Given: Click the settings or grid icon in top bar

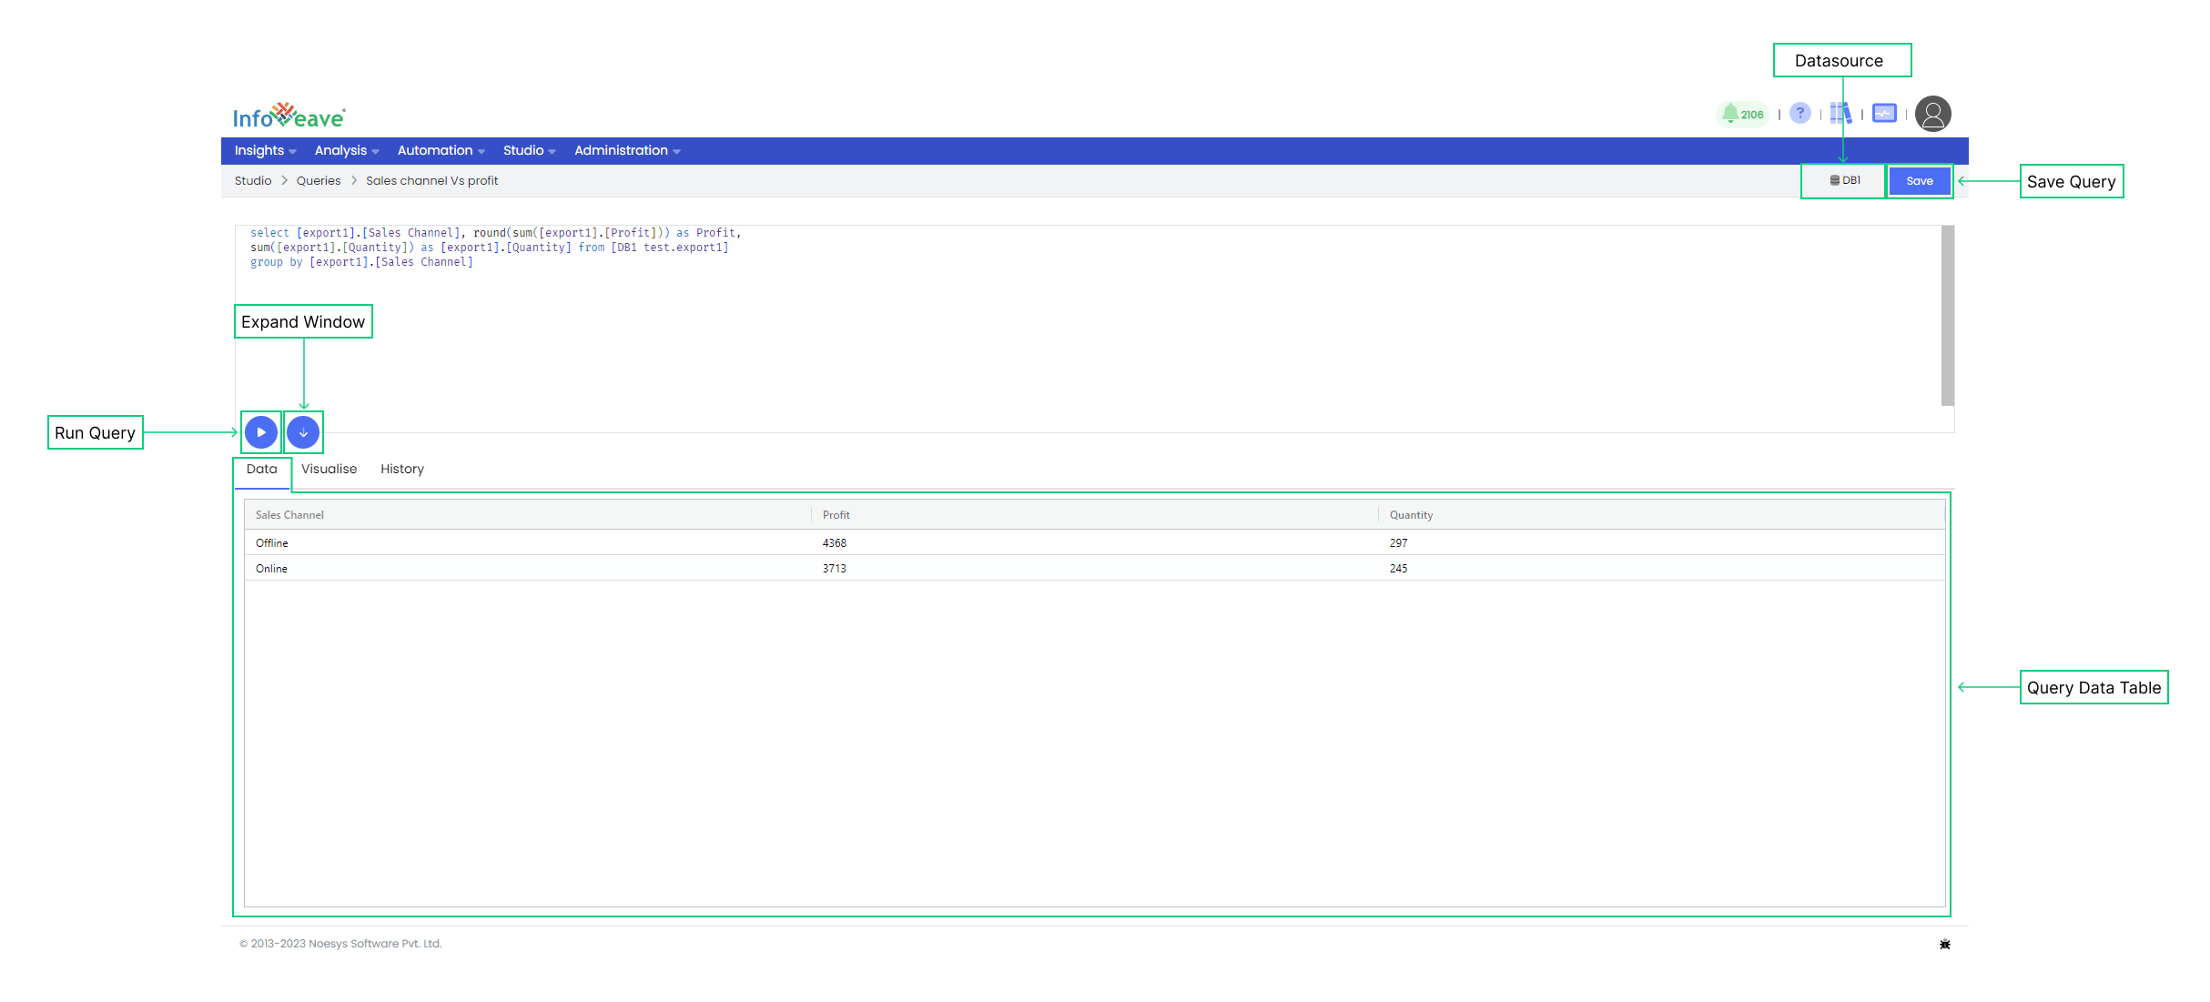Looking at the screenshot, I should (1845, 114).
